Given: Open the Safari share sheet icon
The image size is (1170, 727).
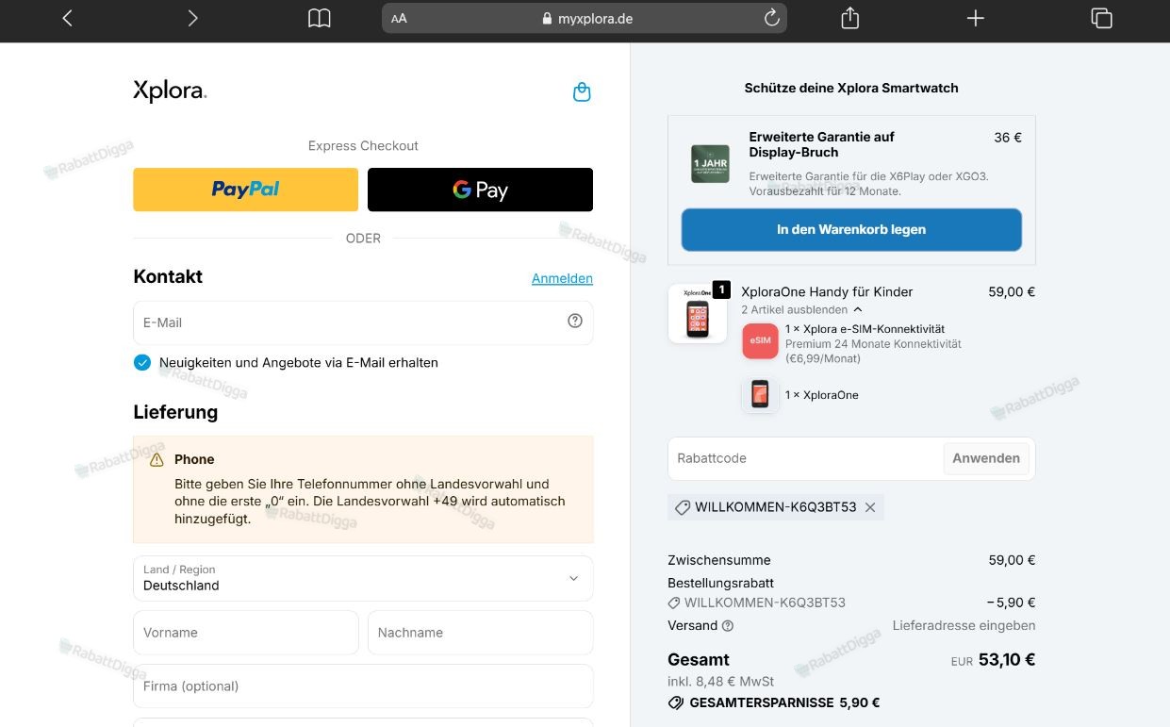Looking at the screenshot, I should pyautogui.click(x=849, y=18).
